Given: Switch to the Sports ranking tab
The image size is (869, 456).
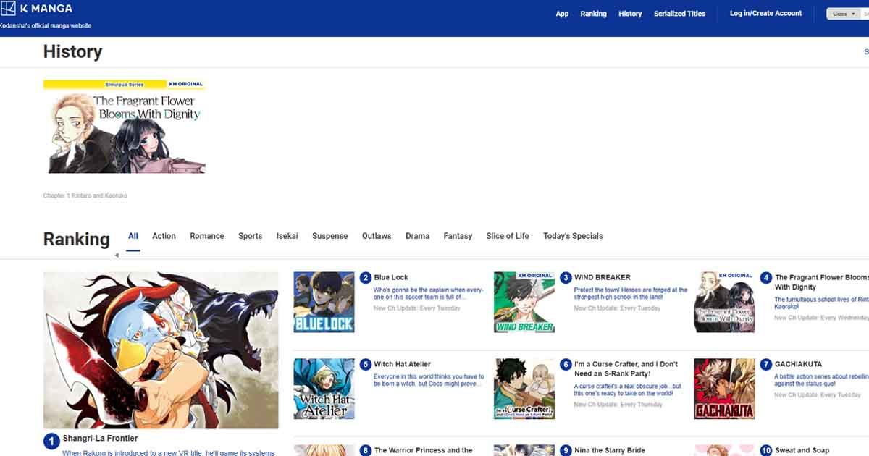Looking at the screenshot, I should pyautogui.click(x=251, y=236).
